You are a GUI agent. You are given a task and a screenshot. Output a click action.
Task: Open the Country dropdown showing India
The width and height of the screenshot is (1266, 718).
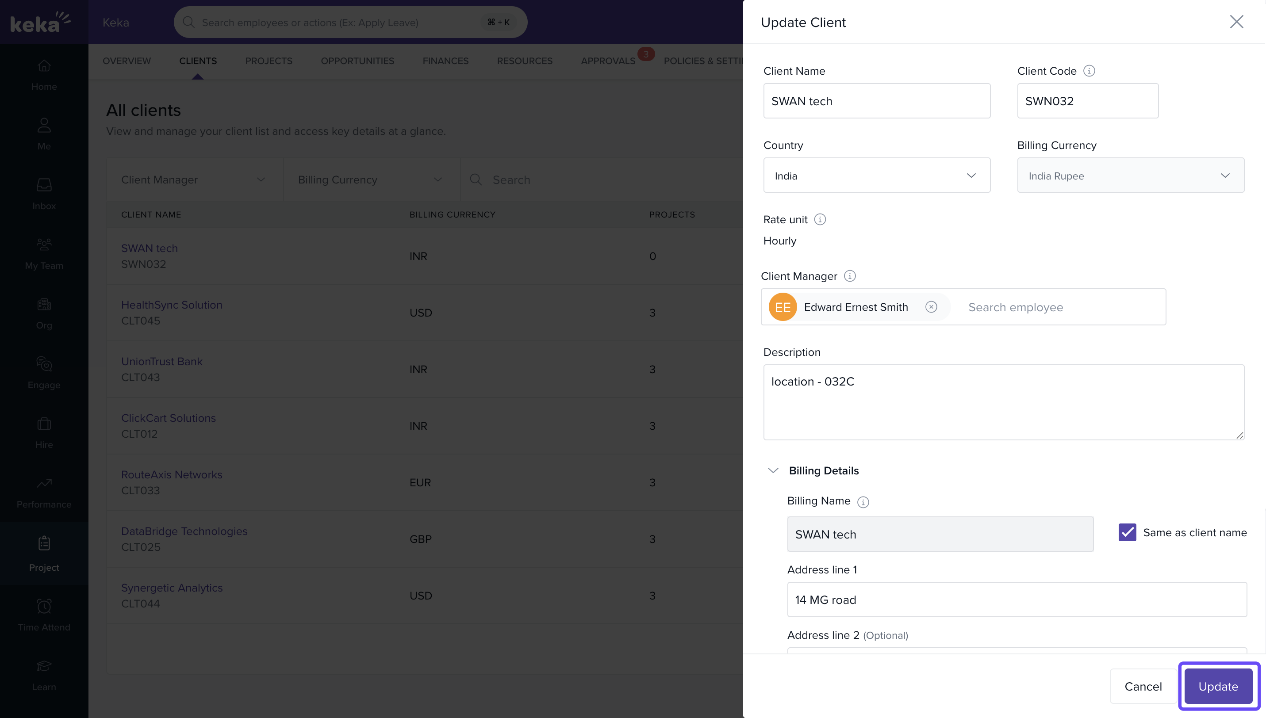pos(876,176)
